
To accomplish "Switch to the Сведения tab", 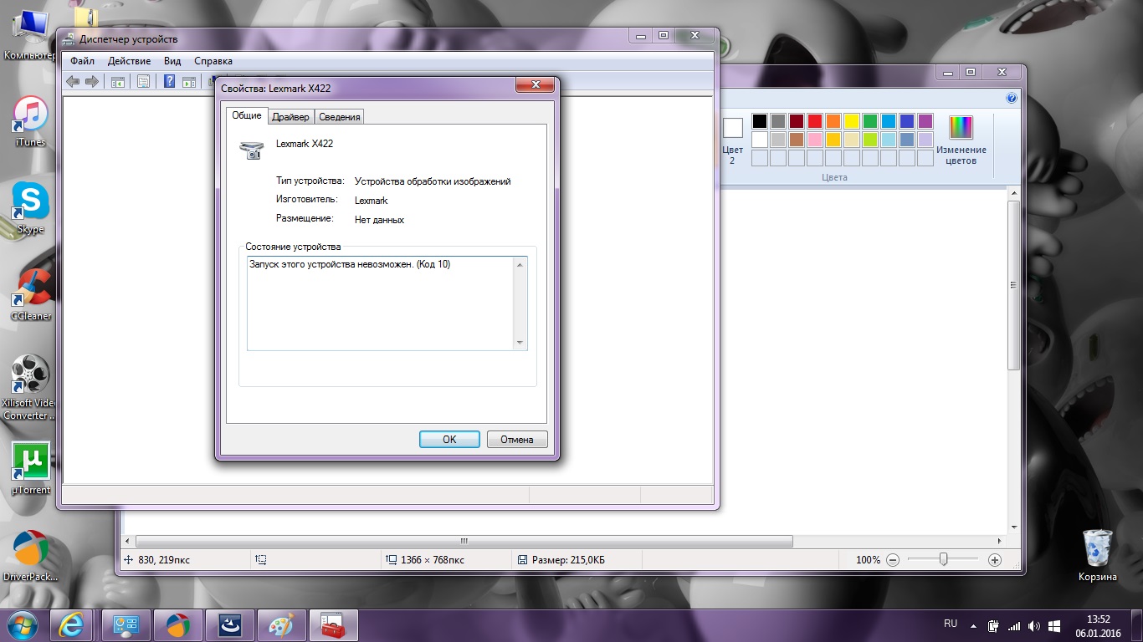I will pos(340,117).
